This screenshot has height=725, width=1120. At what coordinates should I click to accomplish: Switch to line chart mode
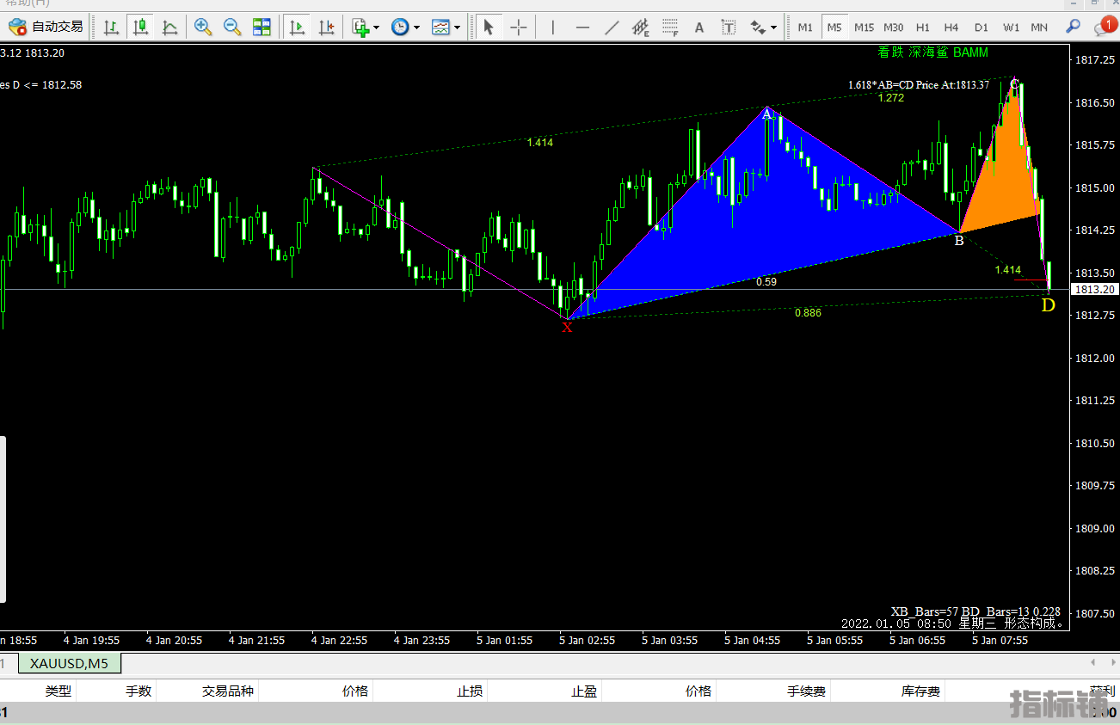(169, 27)
